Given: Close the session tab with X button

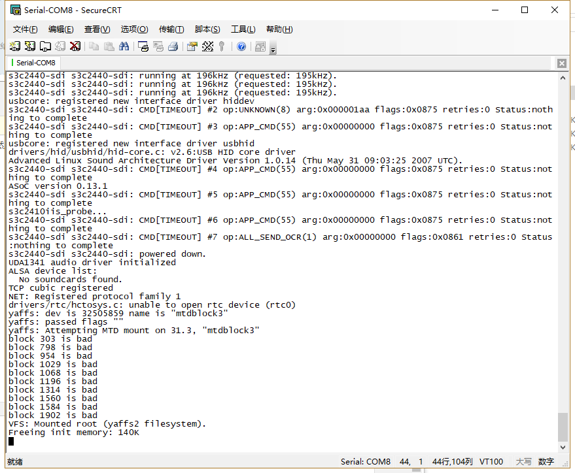Looking at the screenshot, I should point(561,63).
